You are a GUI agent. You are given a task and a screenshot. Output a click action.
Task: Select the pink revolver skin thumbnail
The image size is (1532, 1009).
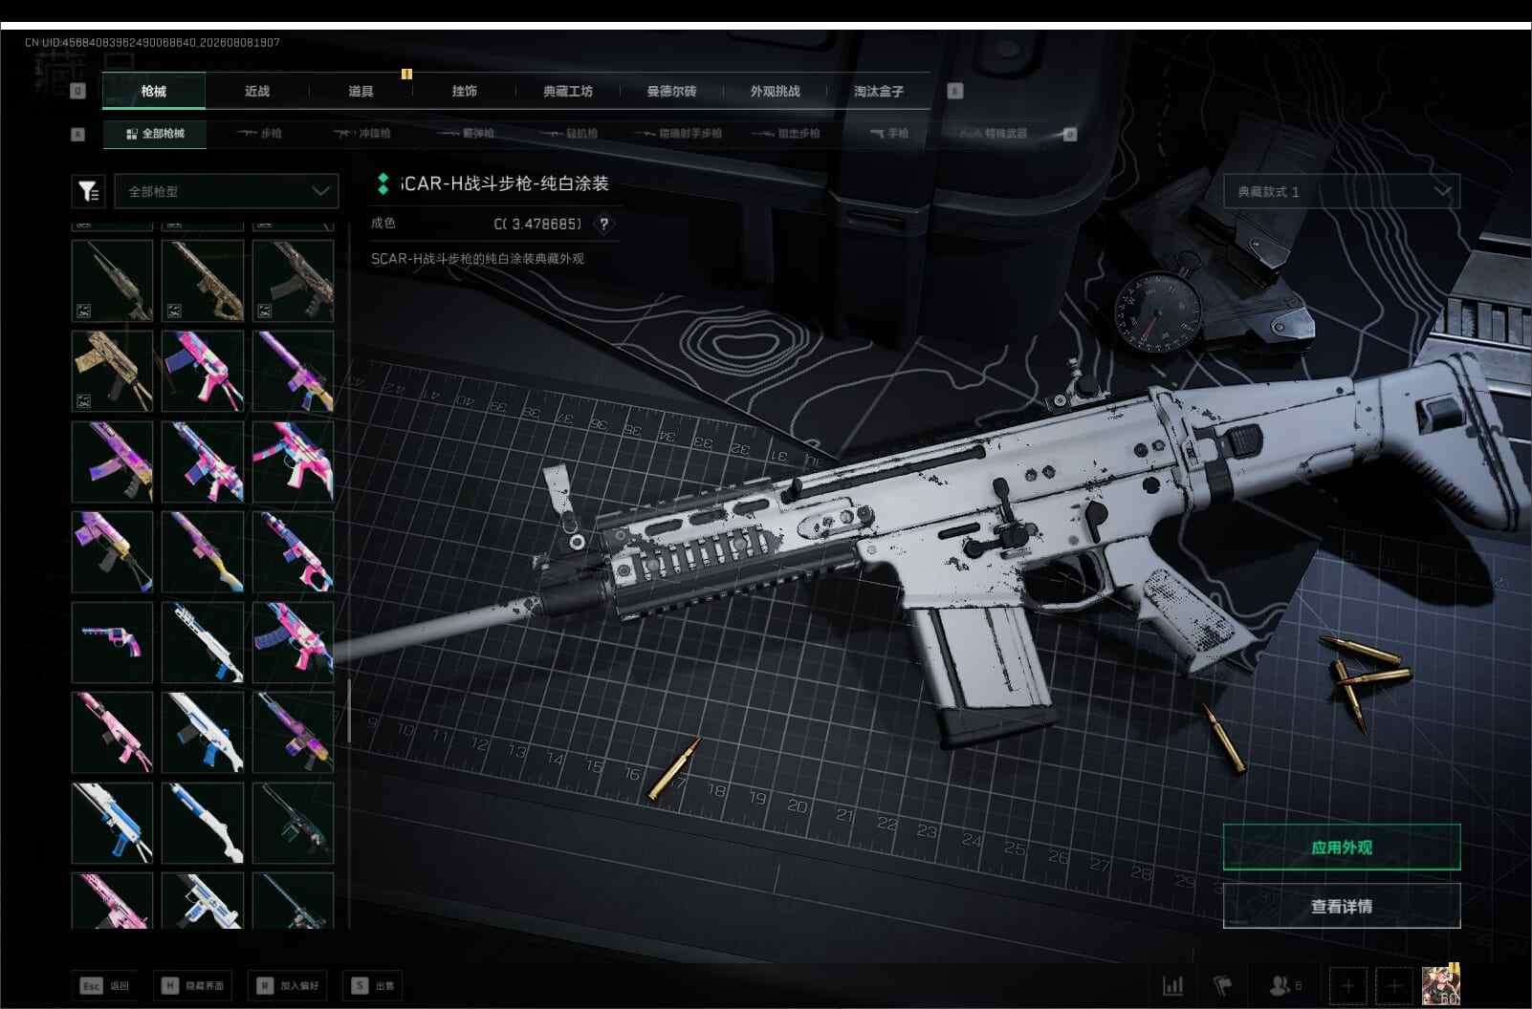click(112, 642)
